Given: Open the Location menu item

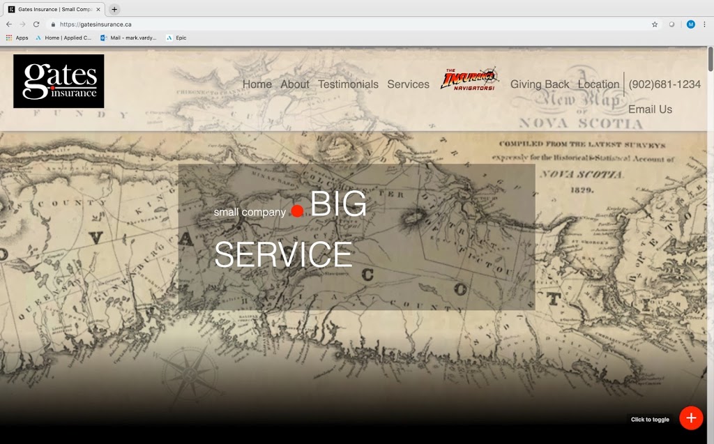Looking at the screenshot, I should (x=598, y=84).
